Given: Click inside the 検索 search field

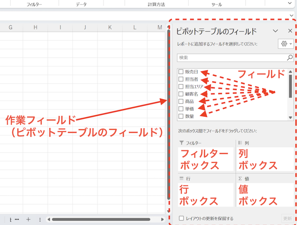Looking at the screenshot, I should pyautogui.click(x=223, y=58).
